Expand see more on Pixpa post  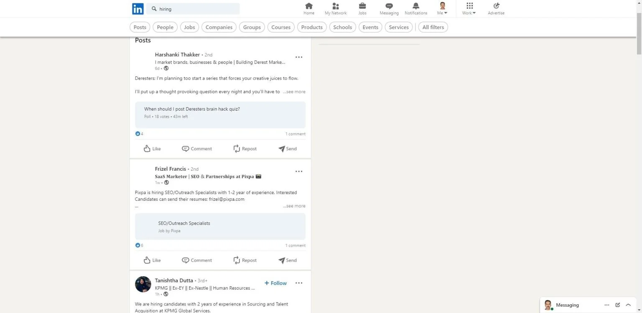click(x=294, y=206)
